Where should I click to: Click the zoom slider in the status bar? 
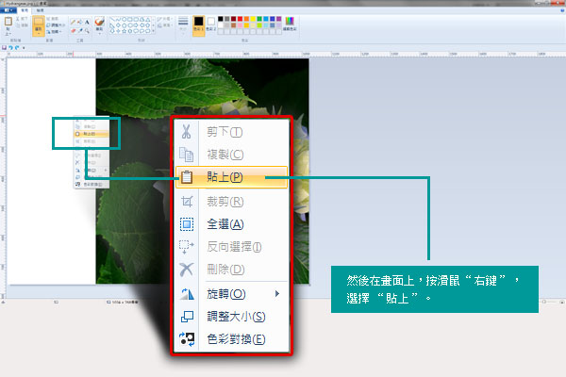544,302
